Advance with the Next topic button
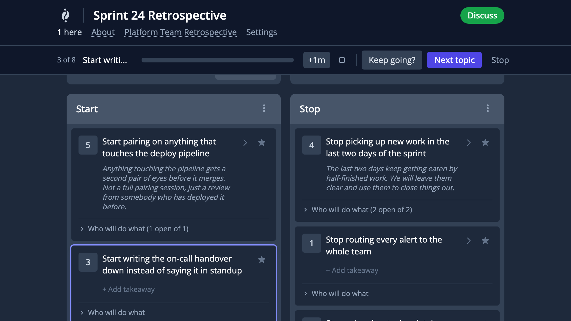 click(454, 60)
